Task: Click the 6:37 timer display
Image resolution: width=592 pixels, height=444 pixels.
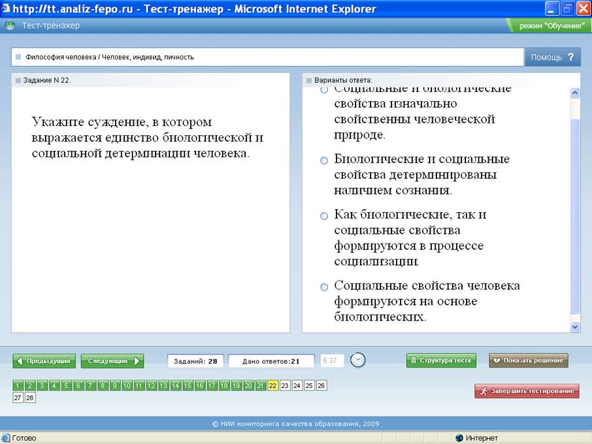Action: (332, 360)
